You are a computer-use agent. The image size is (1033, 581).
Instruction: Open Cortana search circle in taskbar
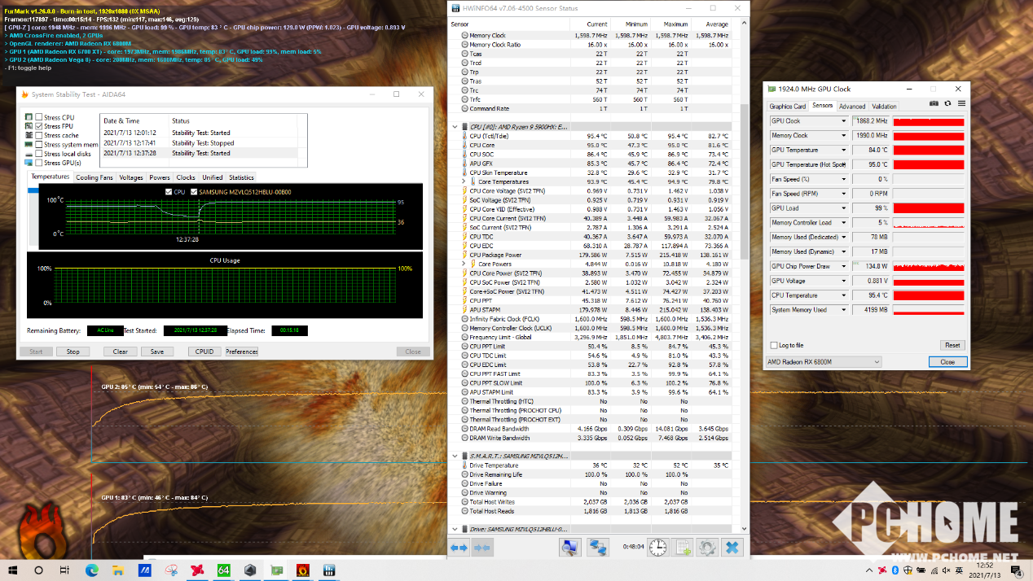pos(39,570)
